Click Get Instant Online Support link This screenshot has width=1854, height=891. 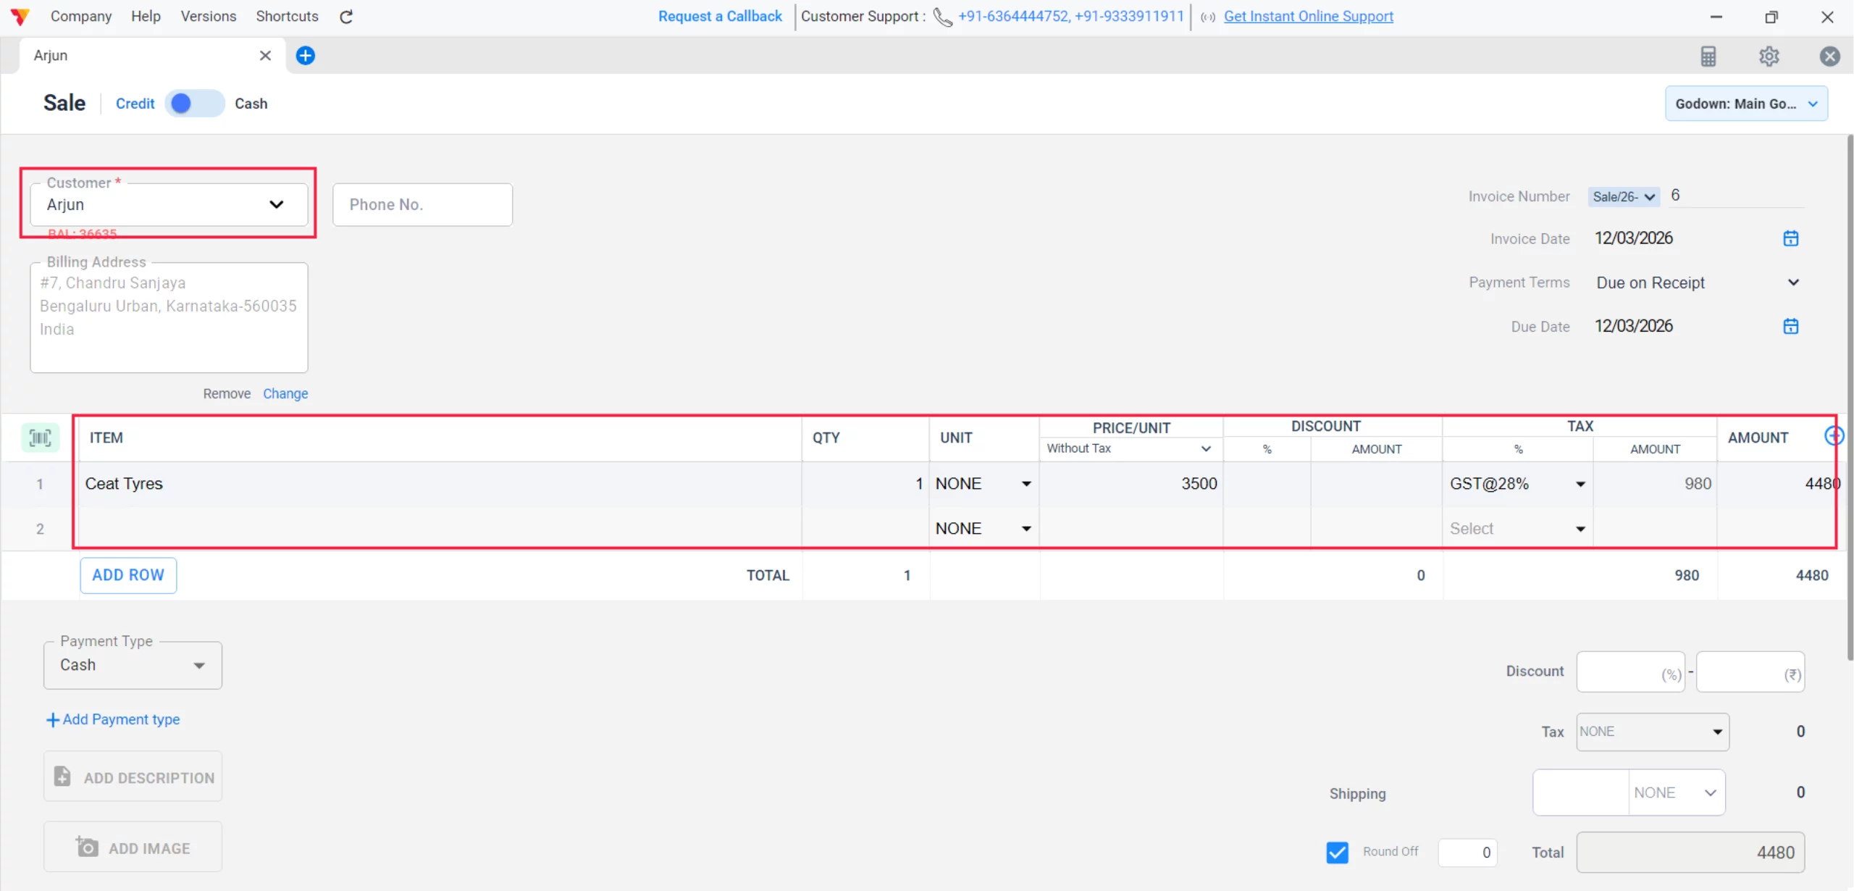1308,16
